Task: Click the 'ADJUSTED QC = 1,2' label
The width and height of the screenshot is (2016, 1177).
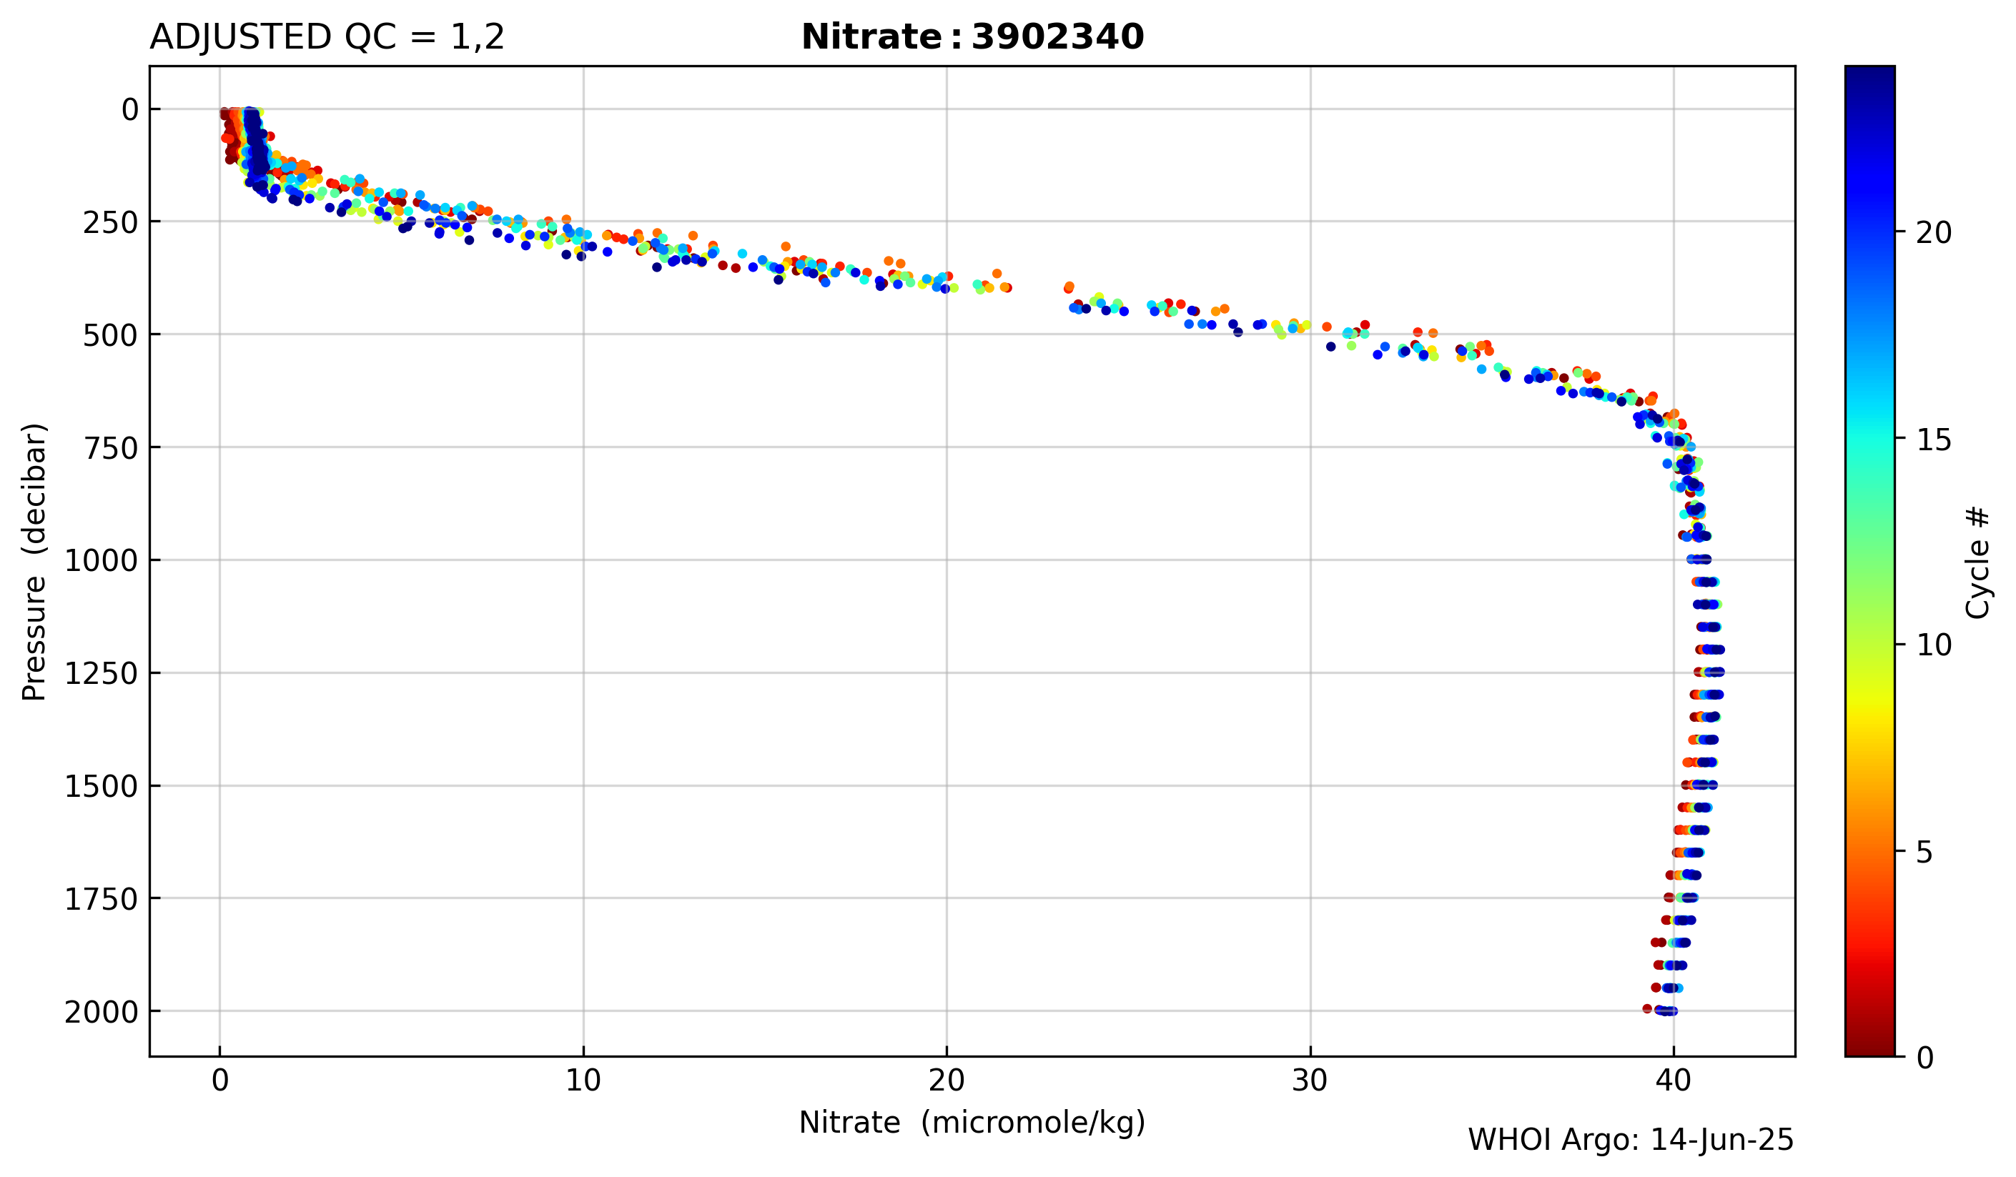Action: (x=327, y=36)
